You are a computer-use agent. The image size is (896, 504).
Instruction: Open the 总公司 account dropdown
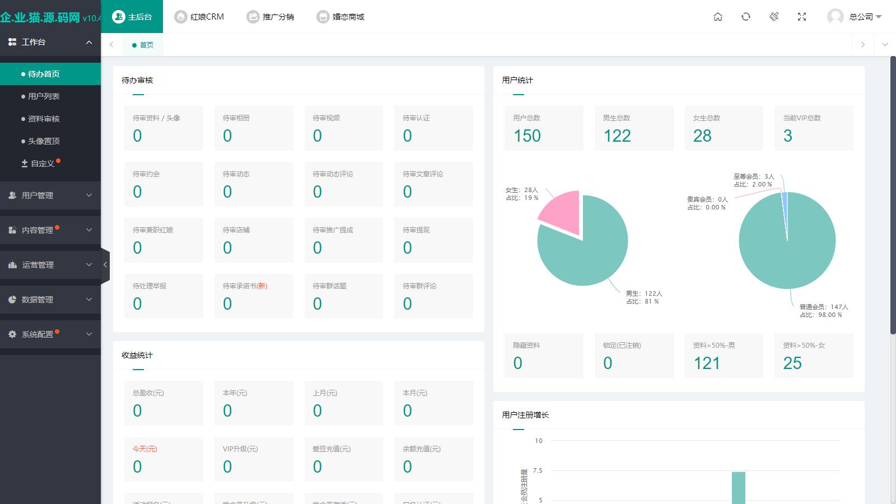(x=865, y=17)
